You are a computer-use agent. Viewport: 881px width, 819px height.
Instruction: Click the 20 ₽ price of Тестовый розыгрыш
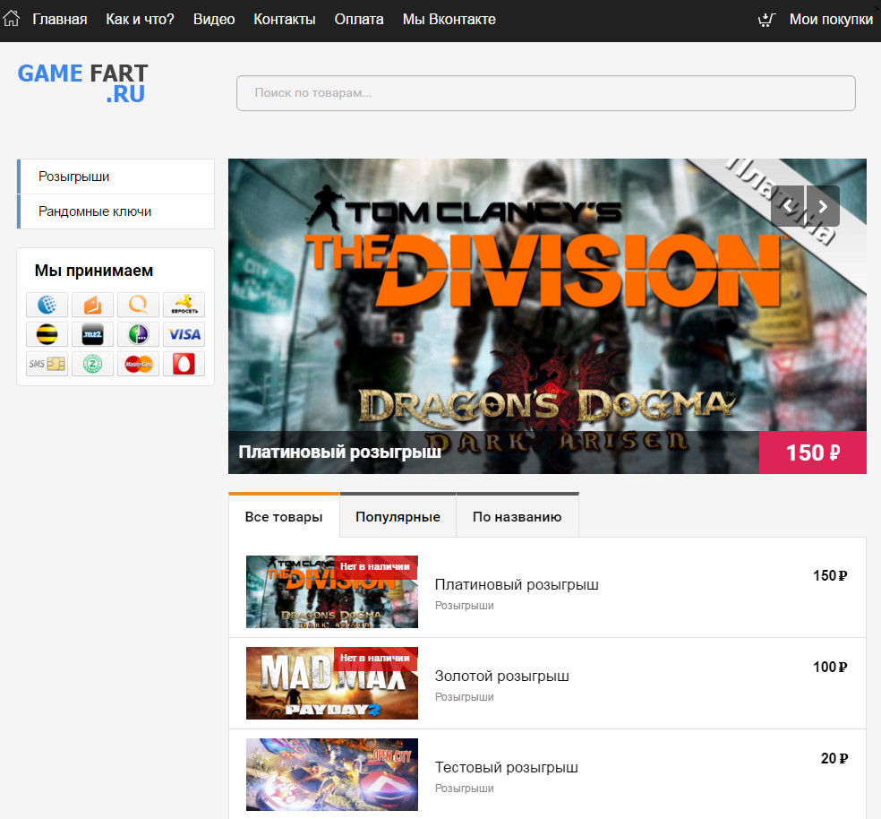tap(834, 758)
